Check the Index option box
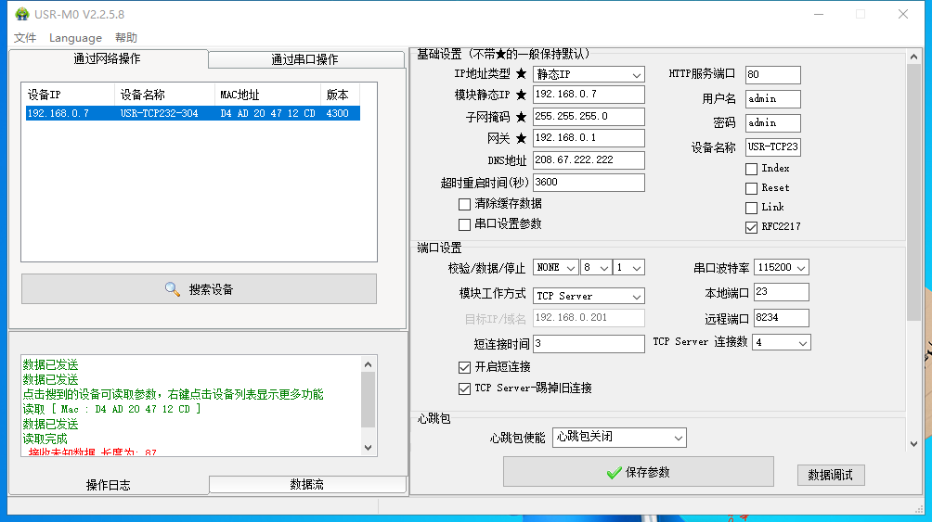This screenshot has width=932, height=522. click(752, 169)
